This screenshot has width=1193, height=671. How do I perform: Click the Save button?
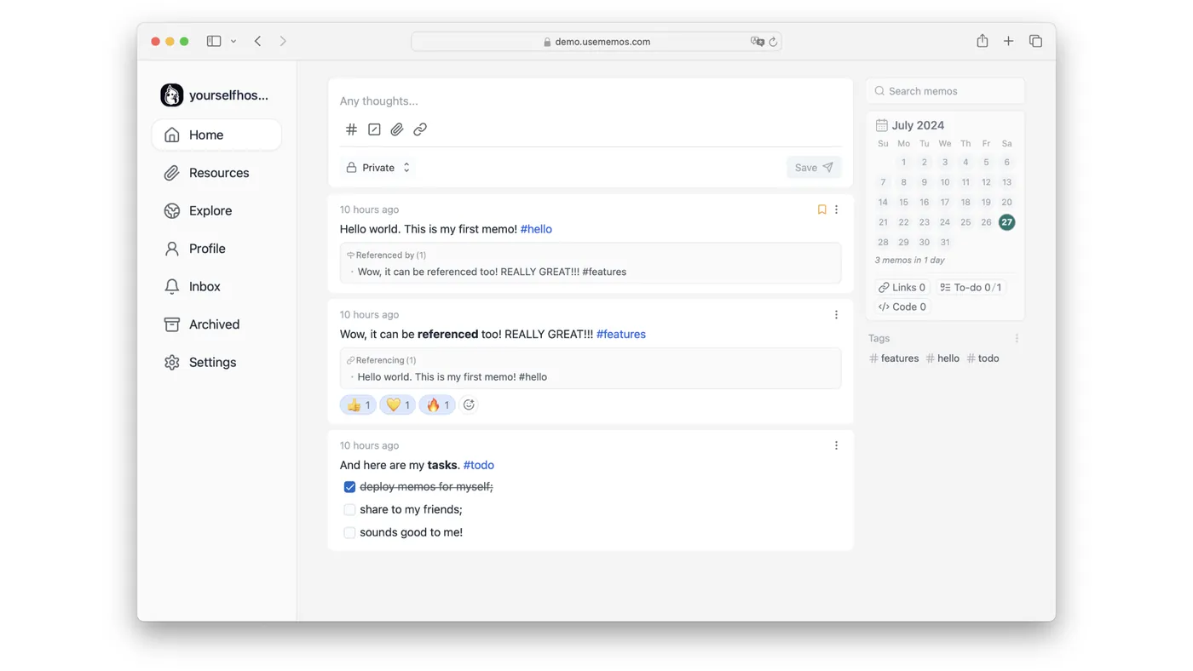[x=814, y=168]
